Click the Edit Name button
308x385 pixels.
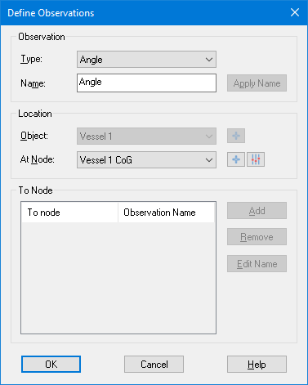coord(257,264)
